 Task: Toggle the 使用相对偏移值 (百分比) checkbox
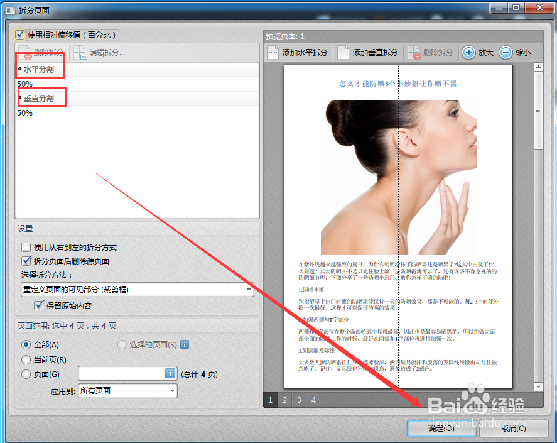coord(20,35)
